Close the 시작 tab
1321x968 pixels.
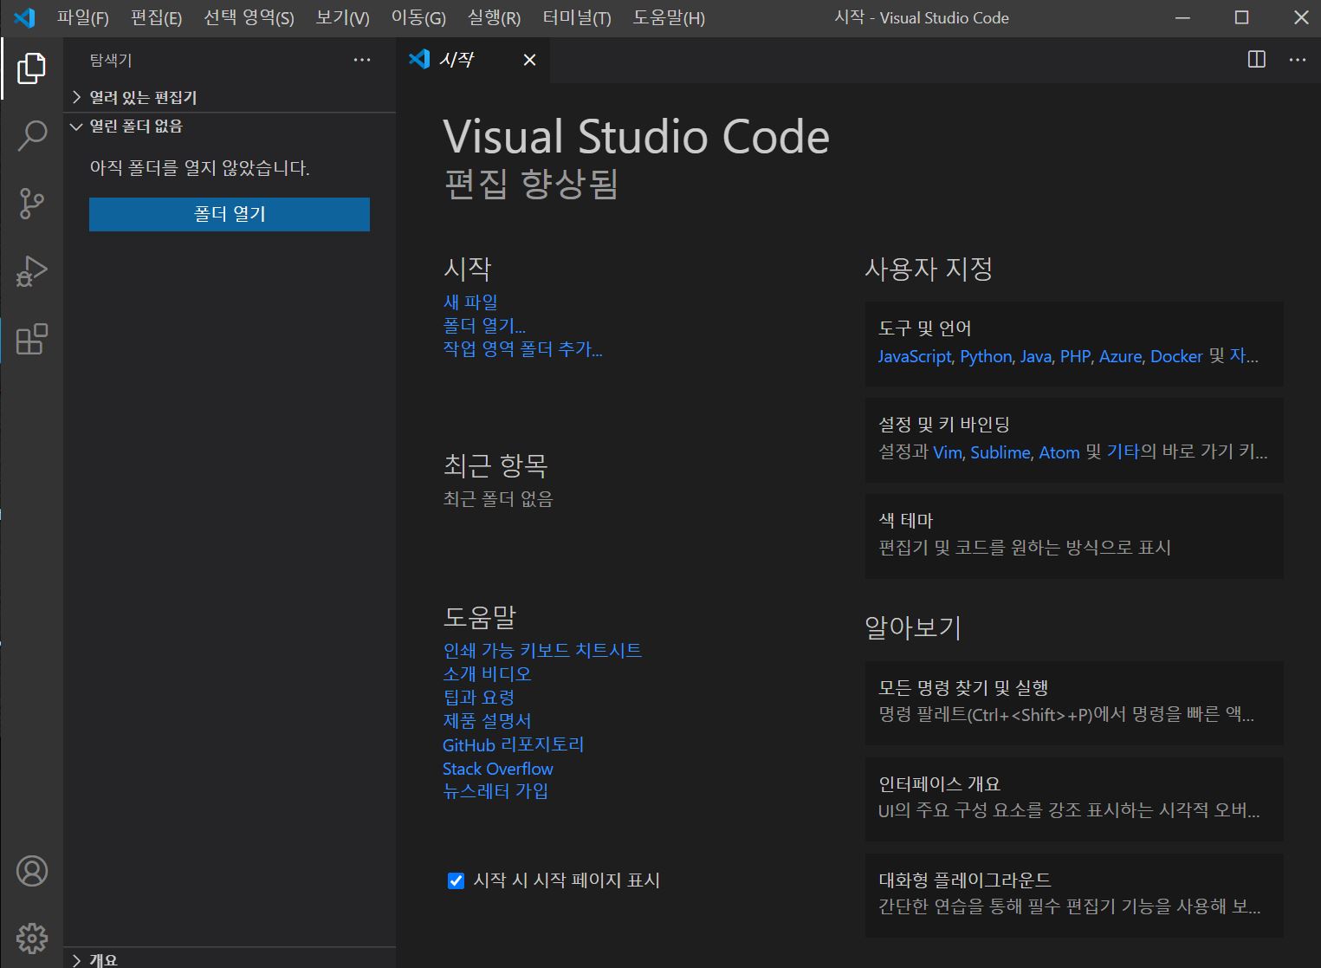click(x=529, y=60)
